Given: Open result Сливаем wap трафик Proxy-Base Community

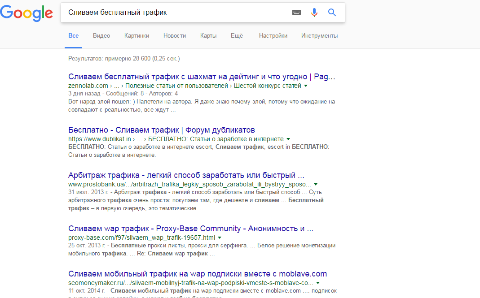Looking at the screenshot, I should (191, 228).
